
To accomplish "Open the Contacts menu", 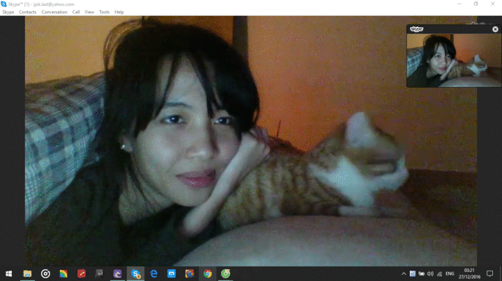I will [28, 12].
